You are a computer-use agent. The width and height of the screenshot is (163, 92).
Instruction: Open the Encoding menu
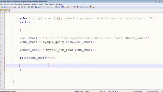18,4
